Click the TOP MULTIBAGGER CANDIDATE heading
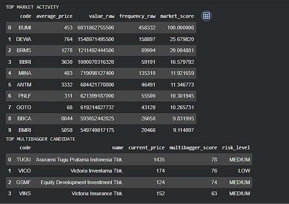Image resolution: width=289 pixels, height=204 pixels. 41,139
